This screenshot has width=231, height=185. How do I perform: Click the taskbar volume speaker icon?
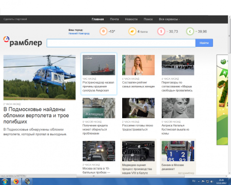pos(212,181)
